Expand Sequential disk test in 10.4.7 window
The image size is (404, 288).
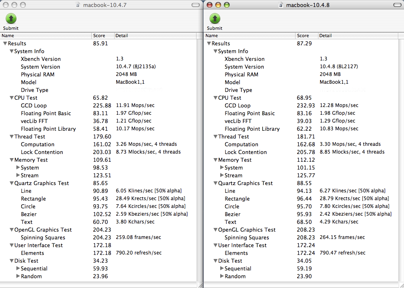pos(18,268)
